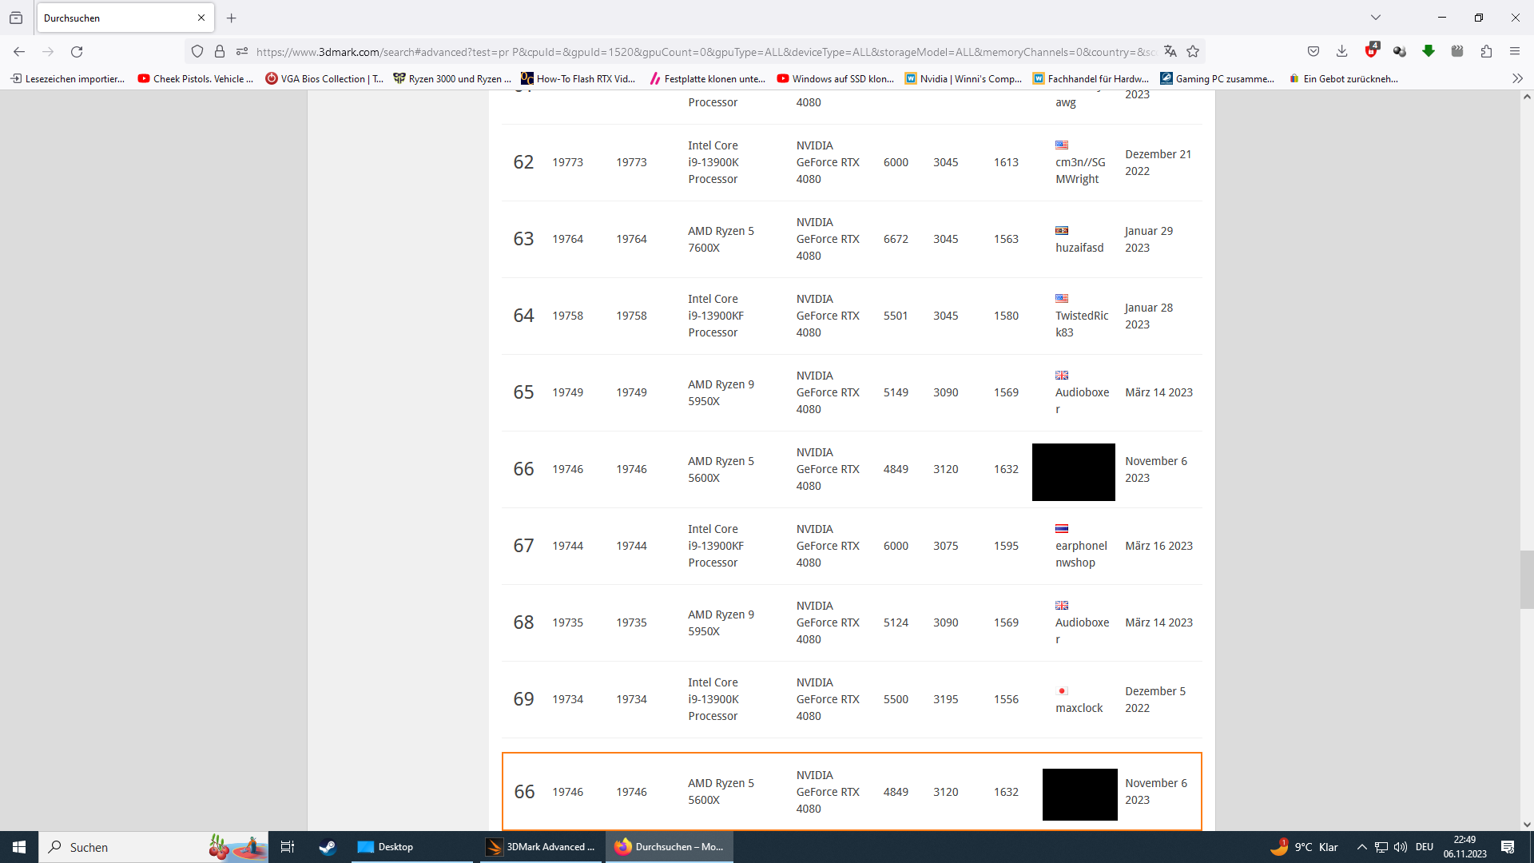The image size is (1534, 863).
Task: Click the browser reload page icon
Action: tap(77, 52)
